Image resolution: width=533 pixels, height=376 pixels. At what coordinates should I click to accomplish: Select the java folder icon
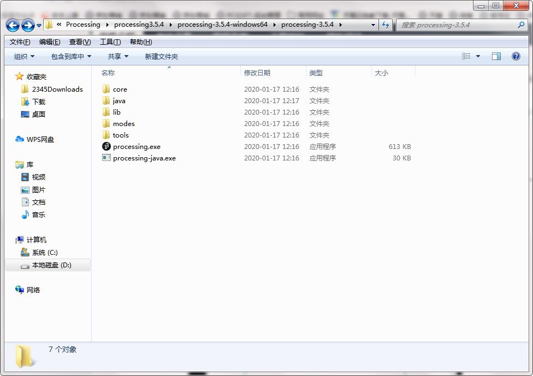tap(106, 100)
